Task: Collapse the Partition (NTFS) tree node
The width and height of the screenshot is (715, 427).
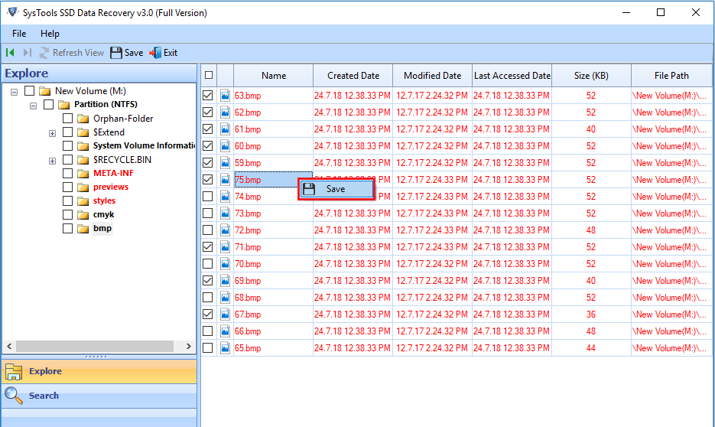Action: coord(34,106)
